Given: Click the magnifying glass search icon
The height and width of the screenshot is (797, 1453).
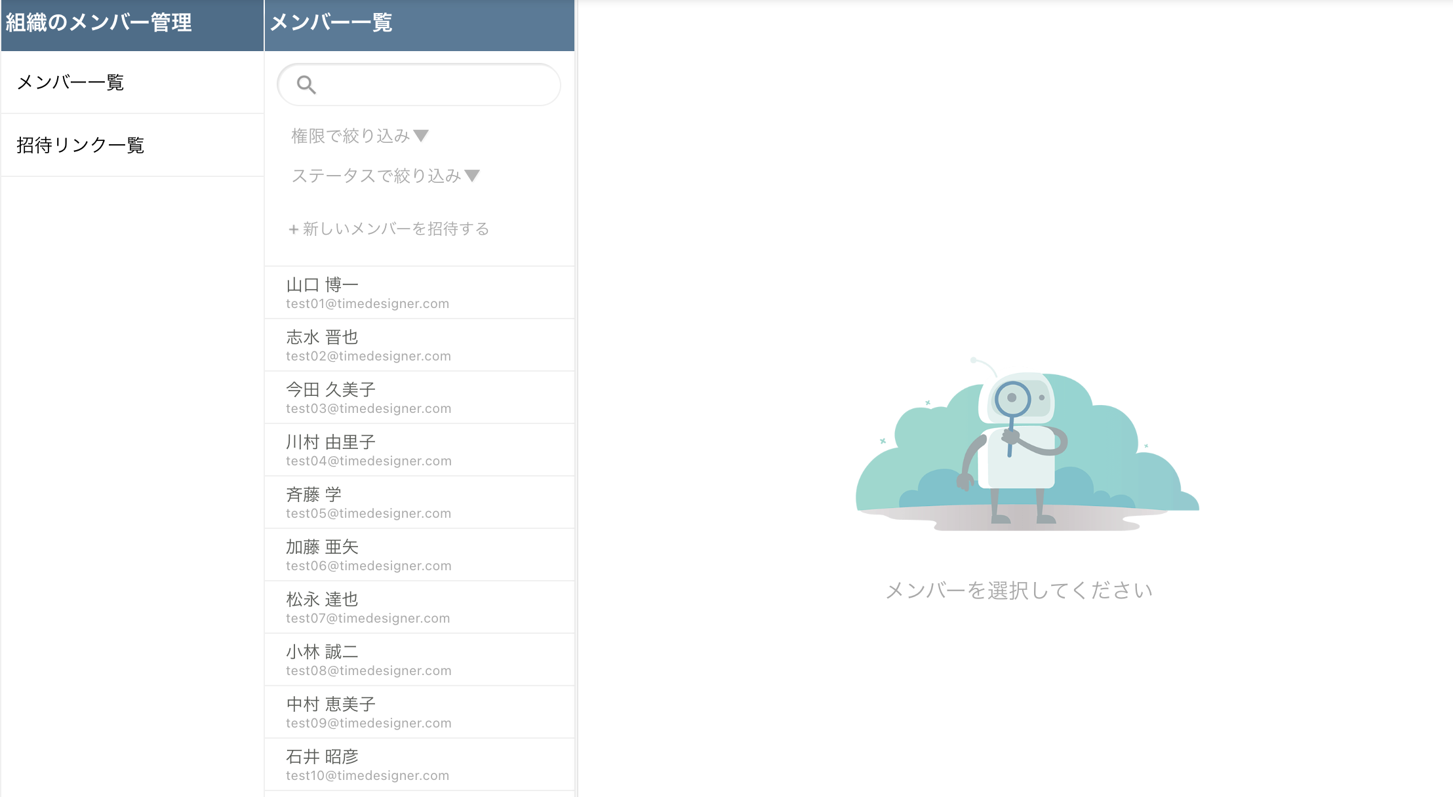Looking at the screenshot, I should (306, 85).
